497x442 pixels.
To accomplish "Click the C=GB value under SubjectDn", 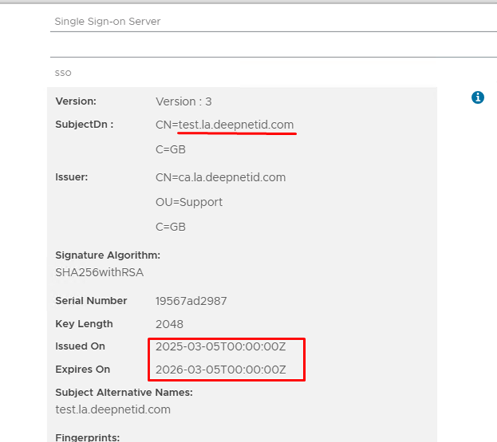I will point(170,150).
